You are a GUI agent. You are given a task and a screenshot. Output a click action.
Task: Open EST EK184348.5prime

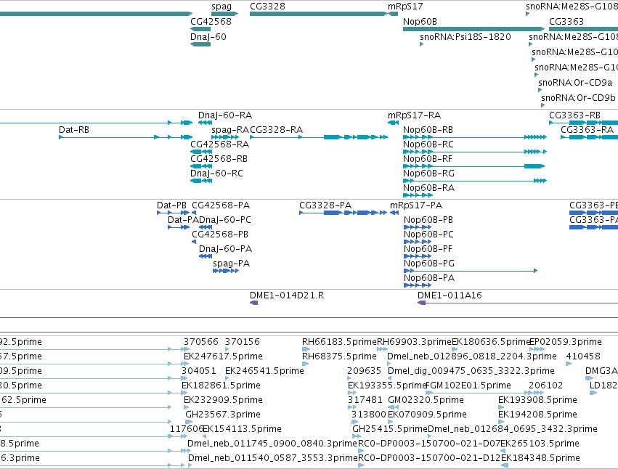pos(540,458)
